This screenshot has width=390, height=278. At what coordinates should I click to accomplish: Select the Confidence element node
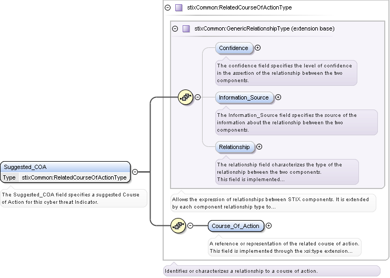[234, 48]
